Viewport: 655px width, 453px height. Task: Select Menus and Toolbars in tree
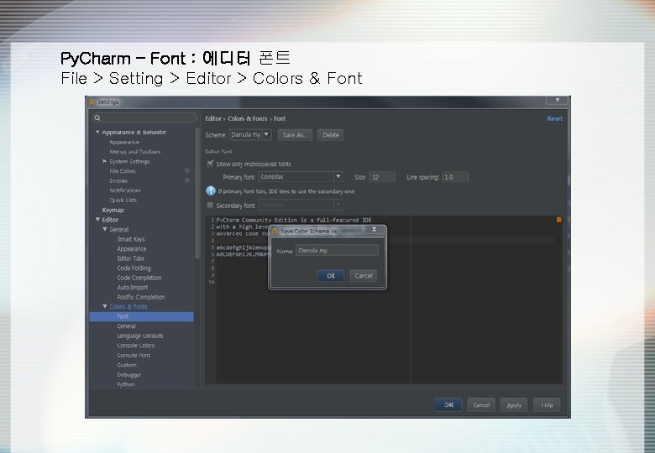click(x=135, y=151)
